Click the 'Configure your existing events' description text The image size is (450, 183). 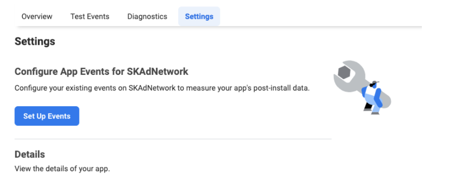click(162, 88)
